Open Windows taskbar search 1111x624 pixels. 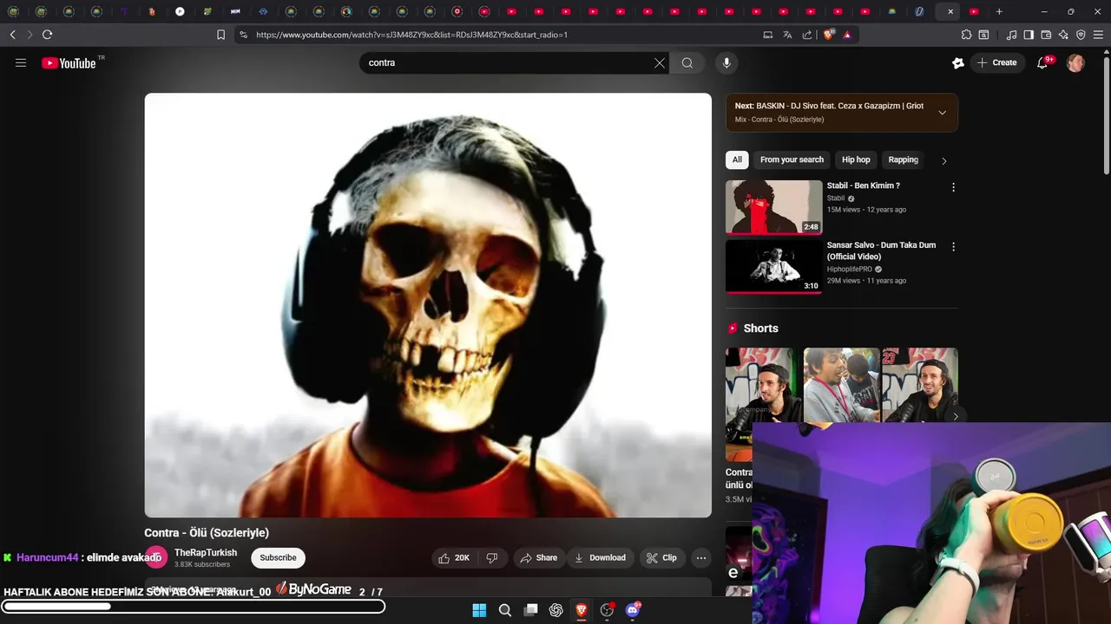(x=505, y=610)
